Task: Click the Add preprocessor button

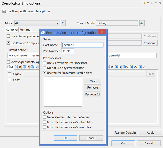Action: click(93, 81)
